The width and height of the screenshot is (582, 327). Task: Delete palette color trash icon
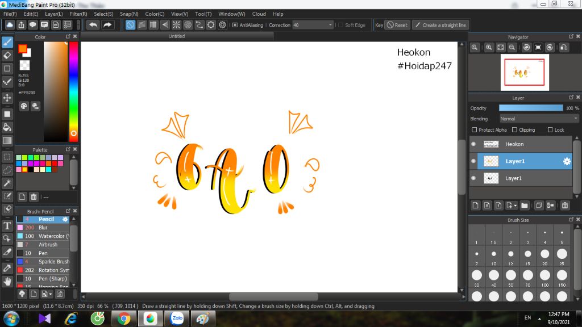pyautogui.click(x=34, y=197)
